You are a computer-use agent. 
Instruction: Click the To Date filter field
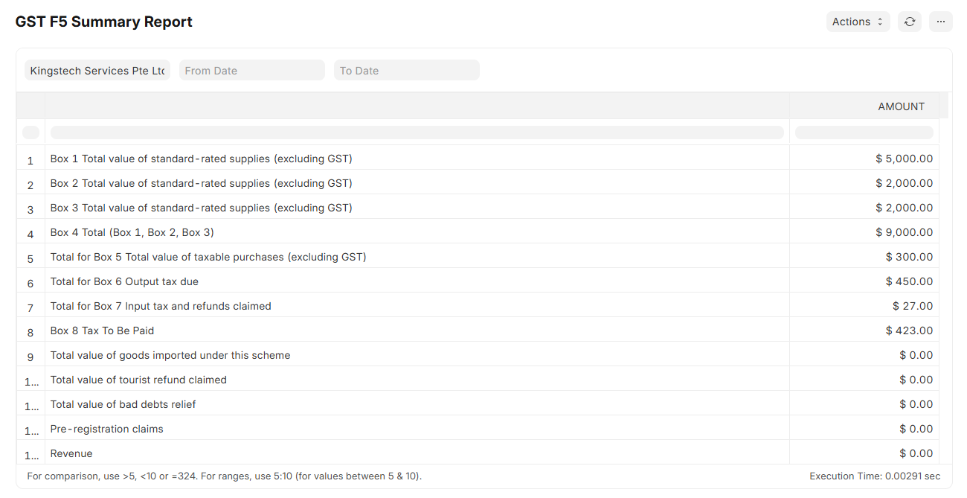[x=406, y=71]
